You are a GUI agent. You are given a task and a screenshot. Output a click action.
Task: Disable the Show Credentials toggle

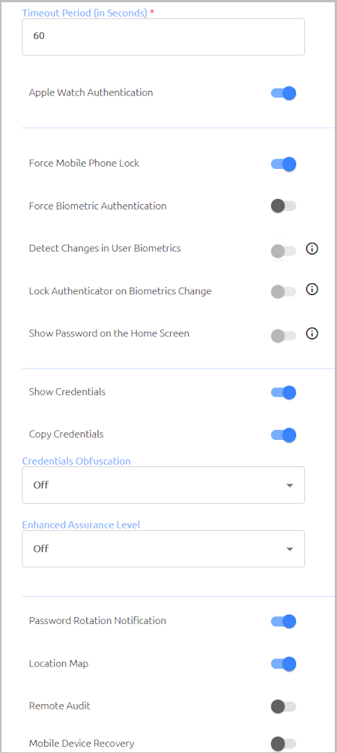283,393
